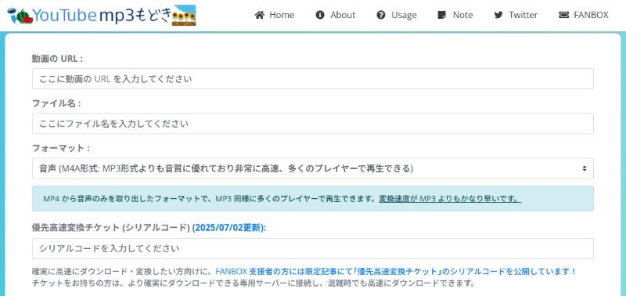Focus the ファイル名 input field
This screenshot has width=626, height=296.
(312, 124)
